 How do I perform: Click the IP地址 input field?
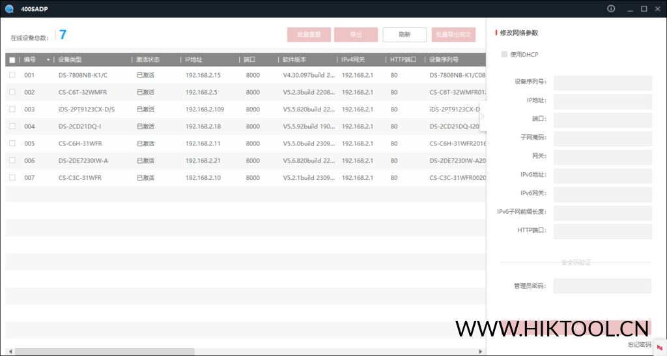pos(603,101)
